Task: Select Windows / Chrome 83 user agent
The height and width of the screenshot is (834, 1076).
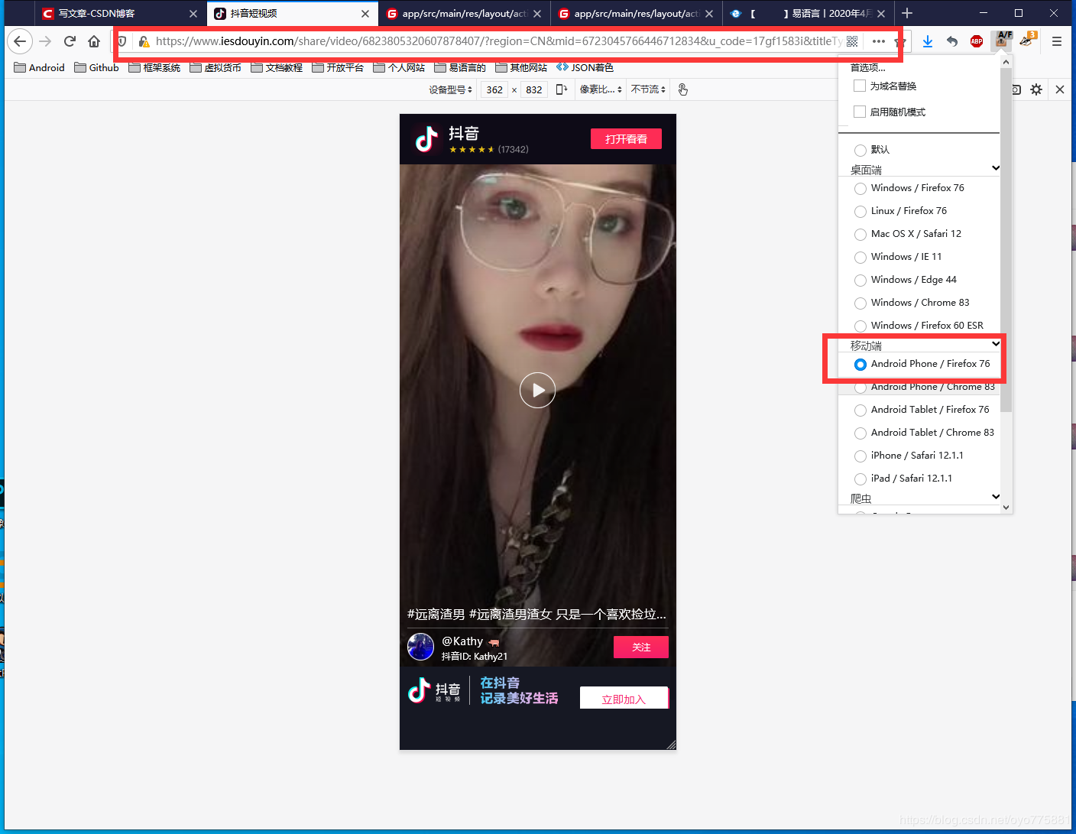Action: click(860, 303)
